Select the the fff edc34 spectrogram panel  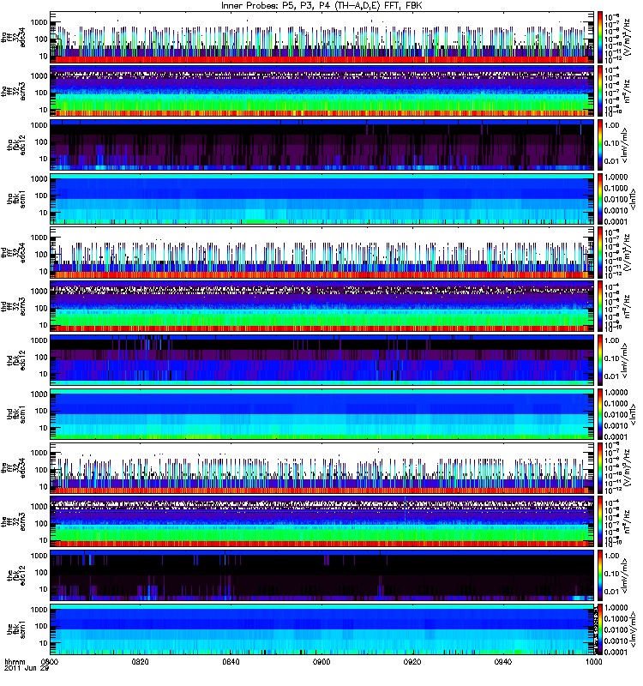click(322, 467)
